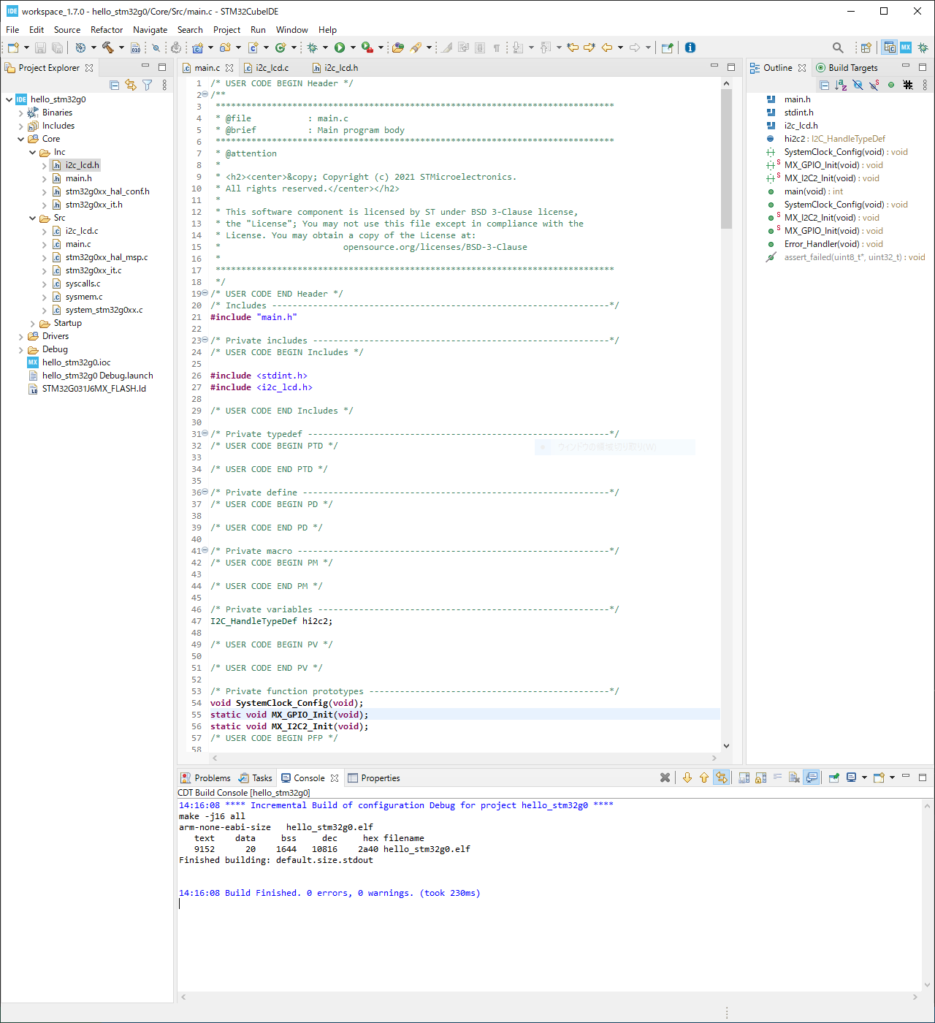
Task: Click the editor scroll down arrow
Action: point(726,746)
